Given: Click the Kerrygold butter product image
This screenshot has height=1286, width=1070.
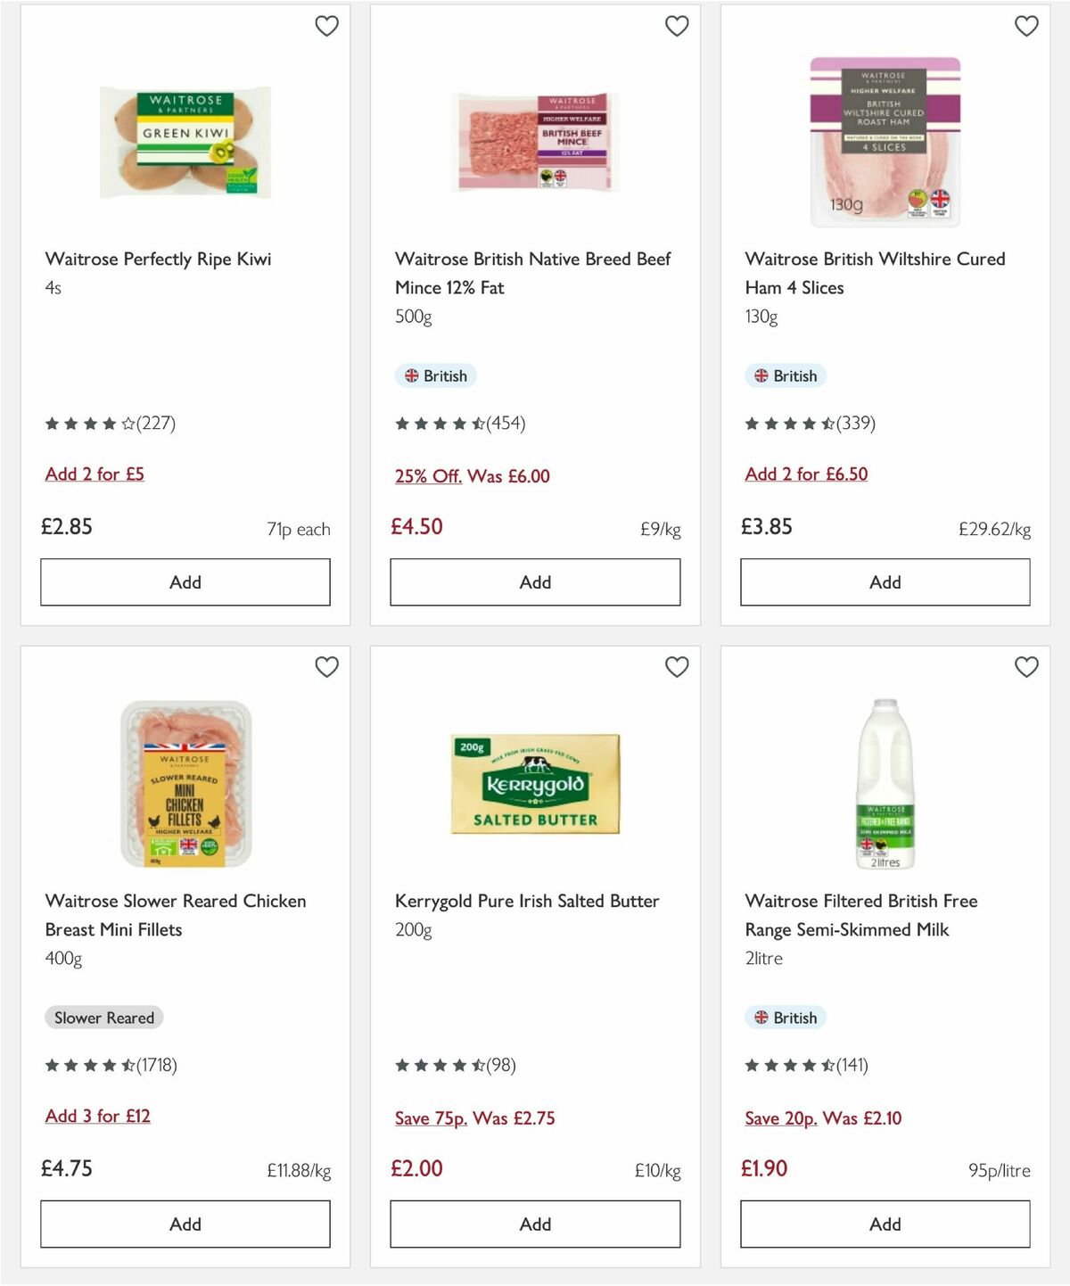Looking at the screenshot, I should point(534,783).
